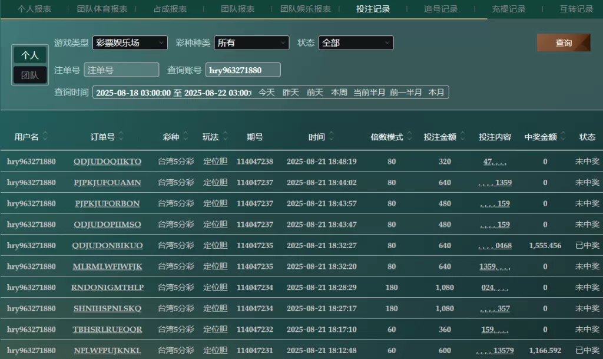Open order PJPKJUFOUAMN details

(107, 182)
